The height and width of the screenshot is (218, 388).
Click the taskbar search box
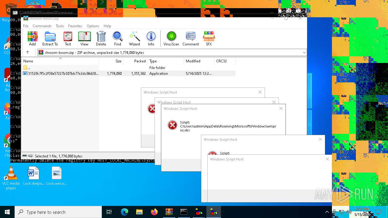(58, 212)
